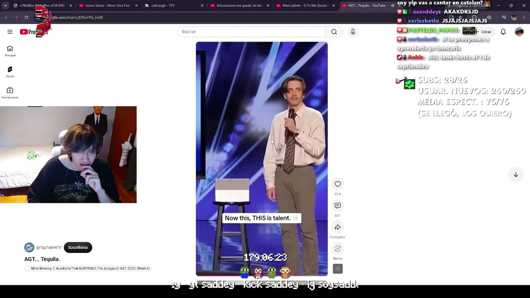This screenshot has width=530, height=298.
Task: Close the bUsuozvusvx tab
Action: pos(268,5)
